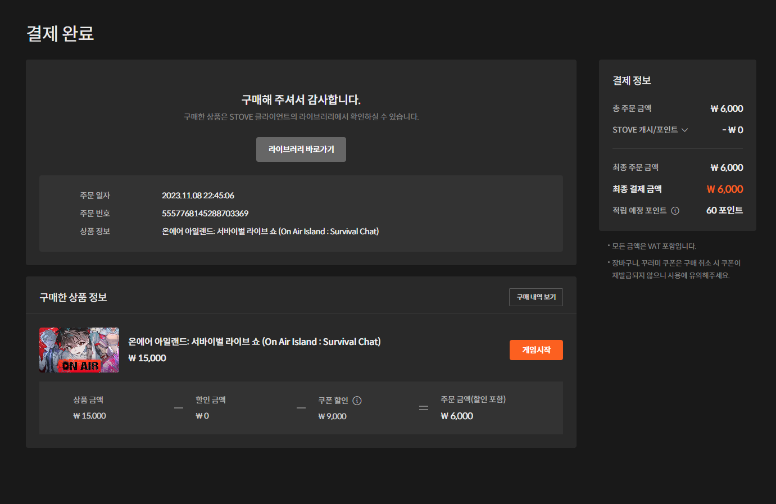Click minus sign between 상품 금액 and 할인 금액
Image resolution: width=776 pixels, height=504 pixels.
coord(179,408)
